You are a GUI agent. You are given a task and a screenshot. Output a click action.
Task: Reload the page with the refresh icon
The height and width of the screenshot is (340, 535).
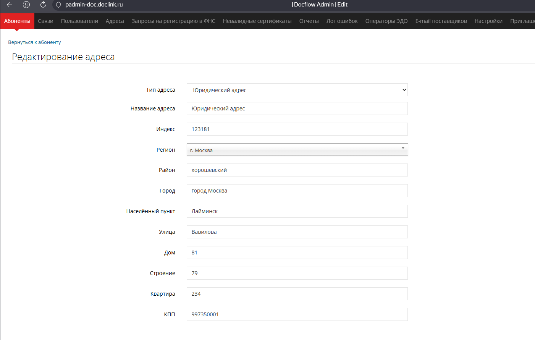coord(43,5)
